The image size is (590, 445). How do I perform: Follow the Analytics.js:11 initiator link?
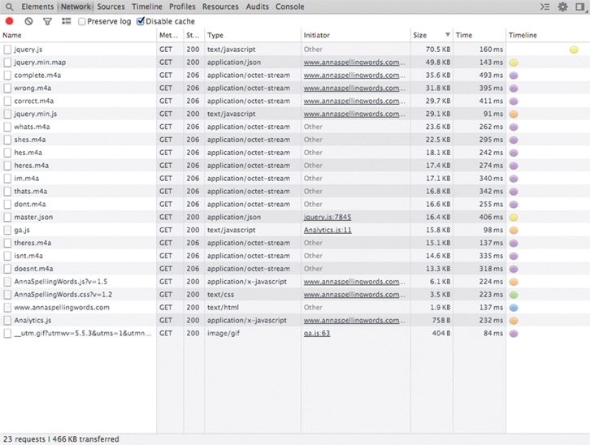328,230
